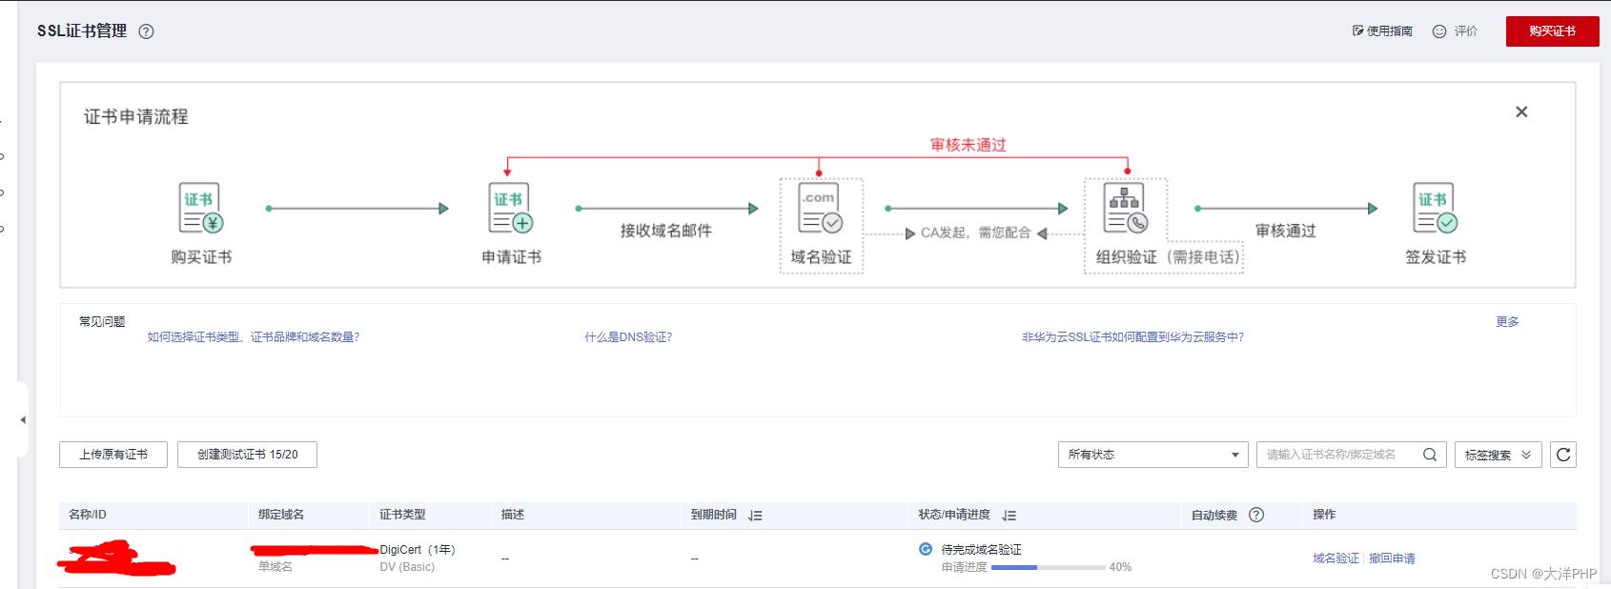Click the DigiCert (1年) cell text

point(418,550)
